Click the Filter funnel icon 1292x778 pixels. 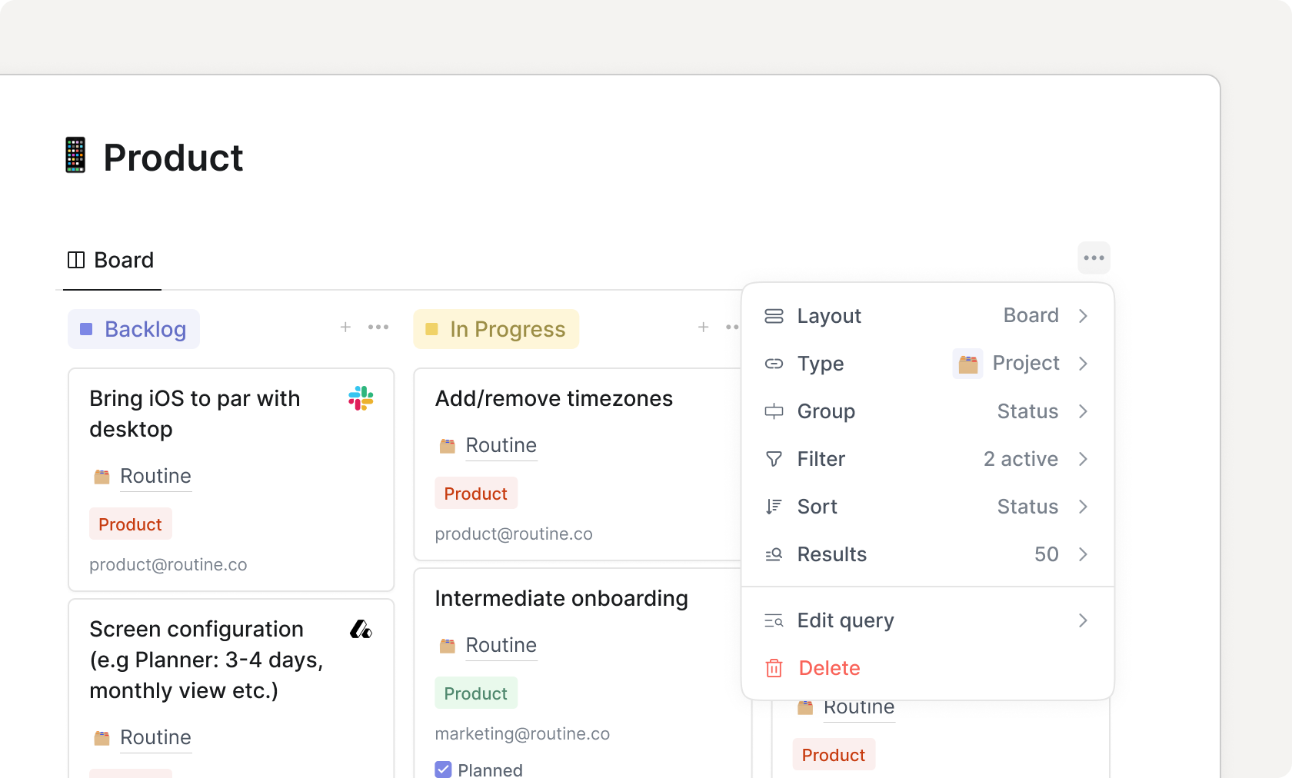point(774,459)
